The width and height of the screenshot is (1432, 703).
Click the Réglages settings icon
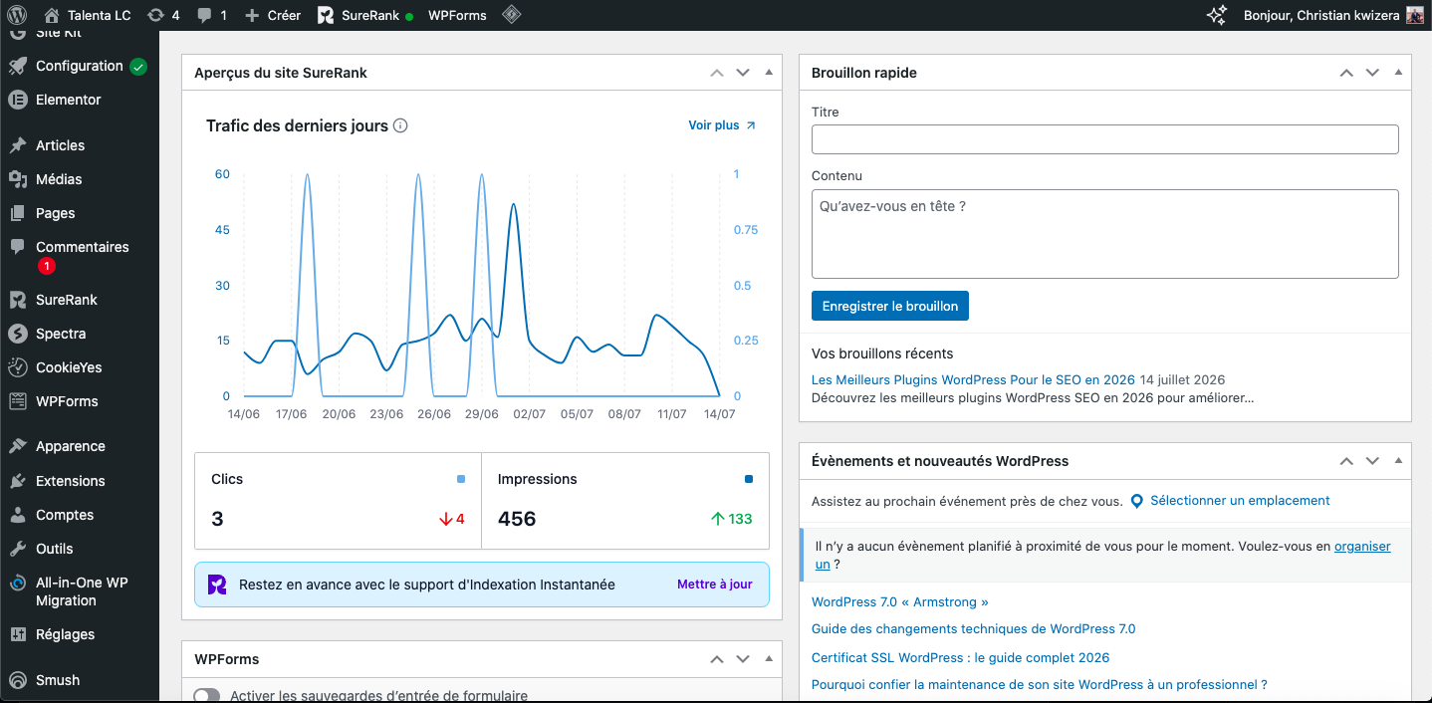pos(17,634)
